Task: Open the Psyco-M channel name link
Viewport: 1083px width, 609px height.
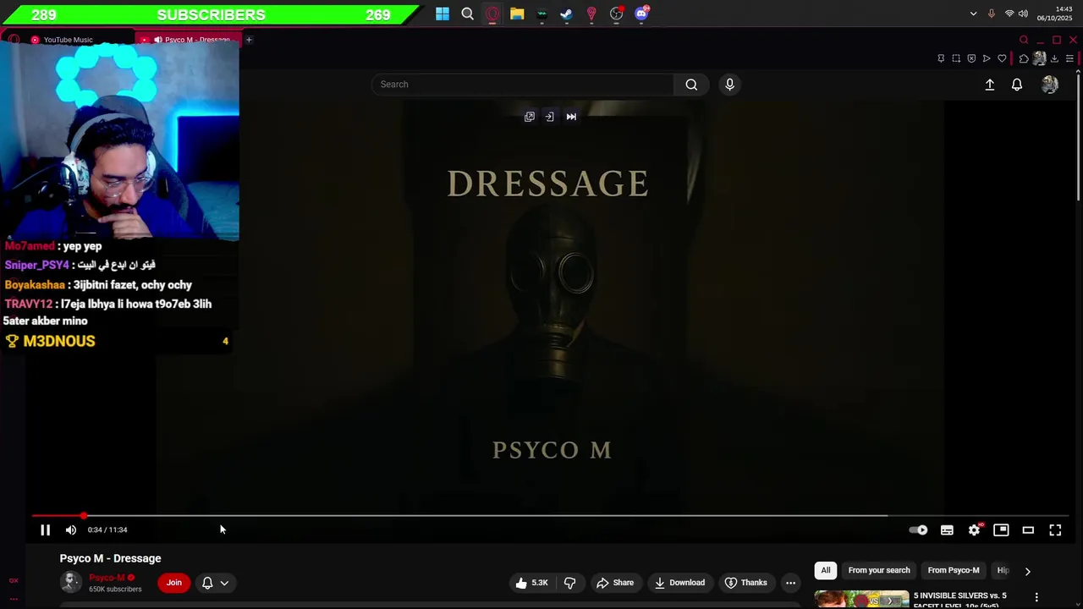Action: tap(107, 578)
